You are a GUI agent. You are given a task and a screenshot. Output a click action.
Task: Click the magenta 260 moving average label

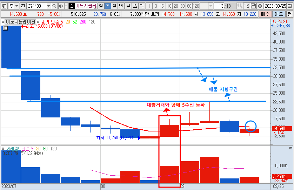83,22
